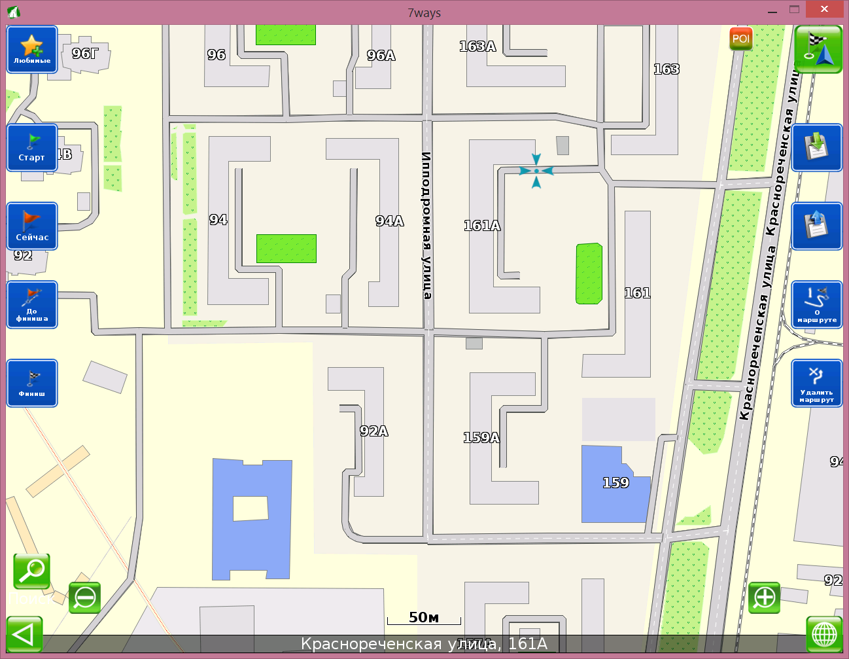849x659 pixels.
Task: Open the До финиша route info
Action: [32, 305]
